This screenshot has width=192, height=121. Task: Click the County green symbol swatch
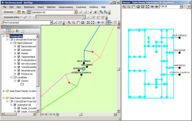pos(22,84)
